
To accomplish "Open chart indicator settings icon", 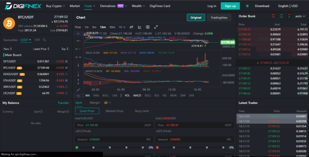I will coord(131,27).
